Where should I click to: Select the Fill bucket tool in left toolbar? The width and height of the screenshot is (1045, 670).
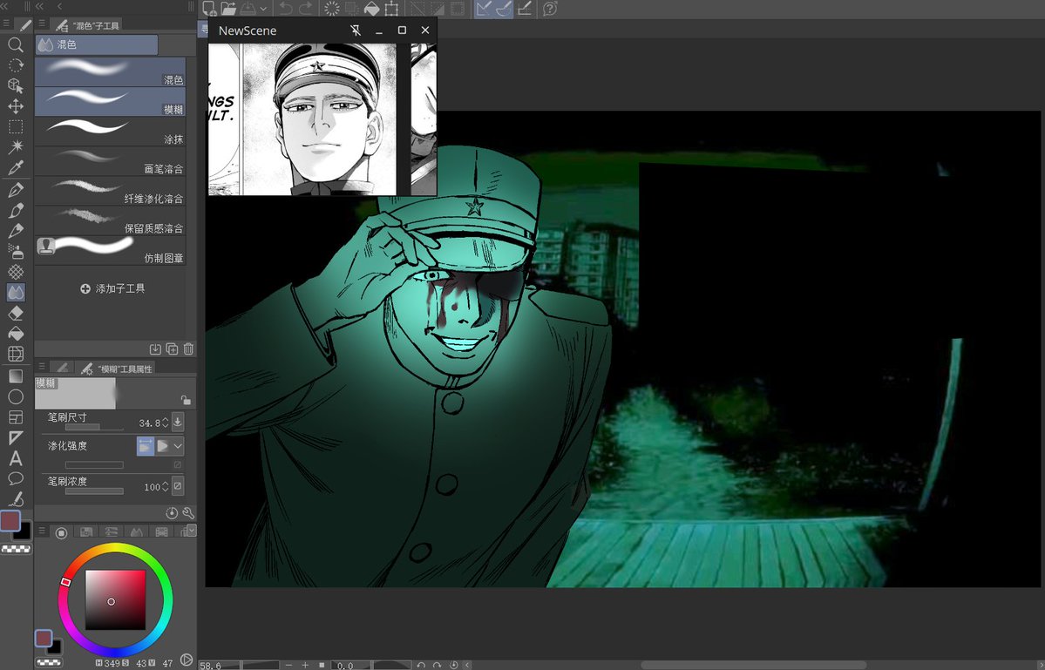pyautogui.click(x=16, y=334)
